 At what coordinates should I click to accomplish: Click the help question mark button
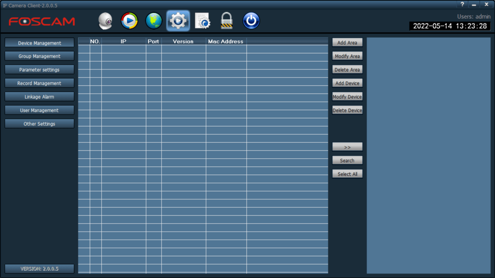click(x=462, y=4)
